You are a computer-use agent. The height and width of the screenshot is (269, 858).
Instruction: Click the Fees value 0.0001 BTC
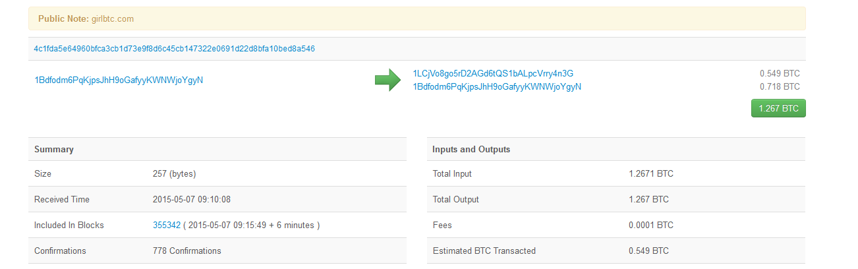click(651, 225)
